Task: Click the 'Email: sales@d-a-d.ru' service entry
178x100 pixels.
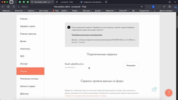Action: coord(74,64)
